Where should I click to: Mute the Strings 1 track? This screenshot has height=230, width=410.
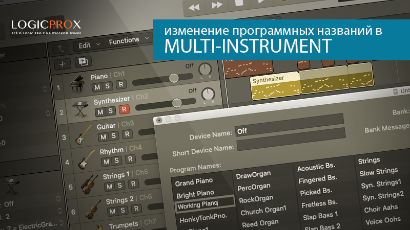click(x=110, y=187)
